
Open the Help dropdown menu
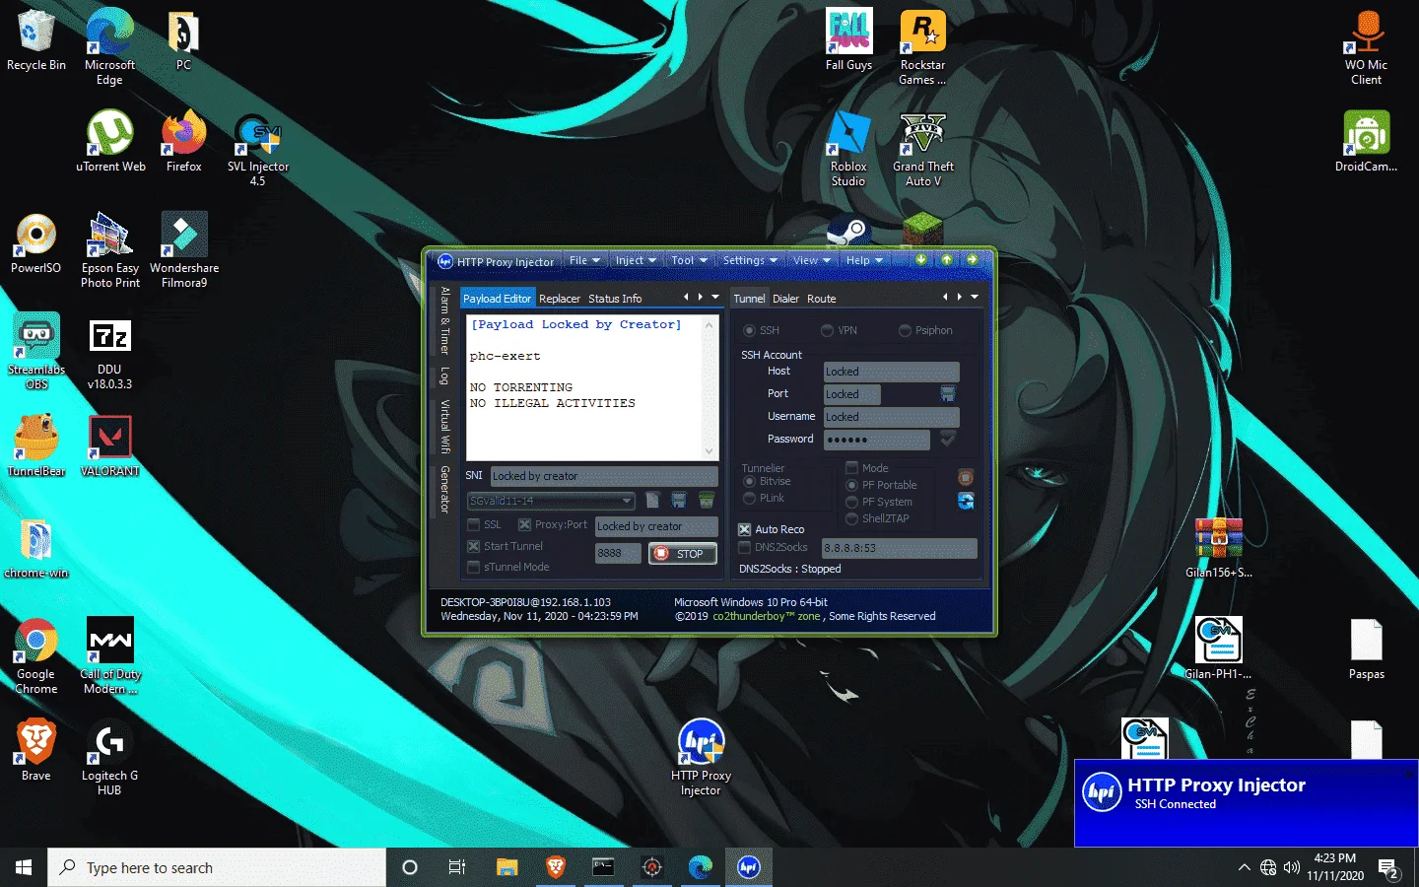pos(864,260)
